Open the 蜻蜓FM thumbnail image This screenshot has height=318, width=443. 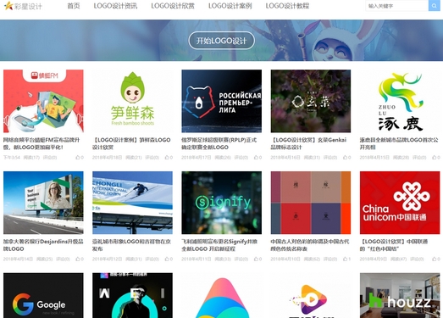click(x=43, y=101)
